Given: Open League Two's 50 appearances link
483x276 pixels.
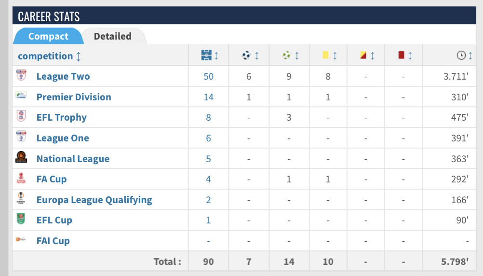Looking at the screenshot, I should tap(209, 76).
